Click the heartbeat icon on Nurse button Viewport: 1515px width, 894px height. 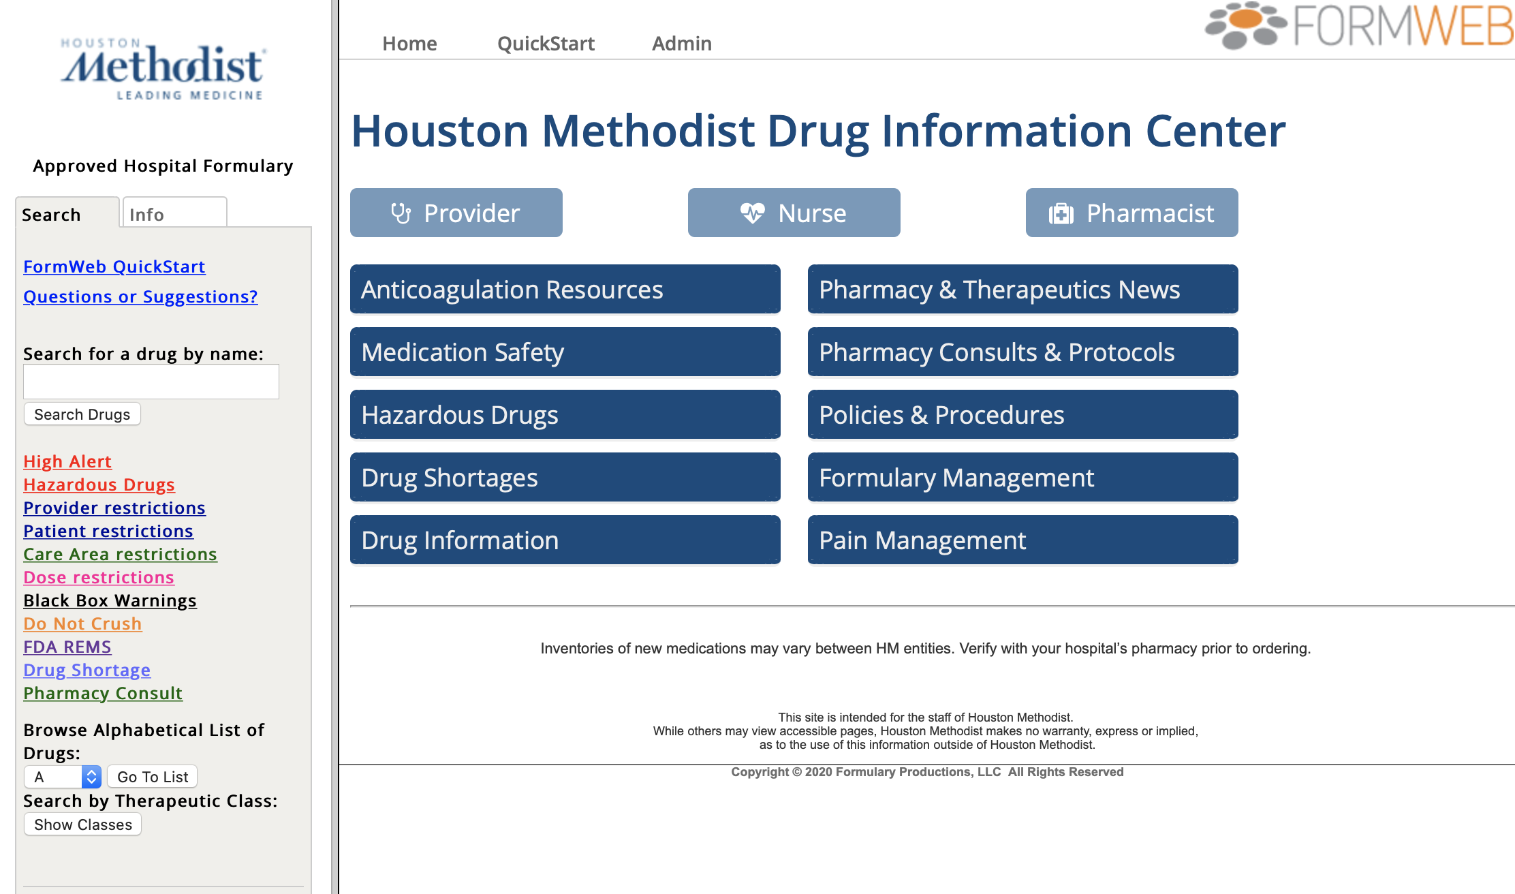pyautogui.click(x=753, y=213)
